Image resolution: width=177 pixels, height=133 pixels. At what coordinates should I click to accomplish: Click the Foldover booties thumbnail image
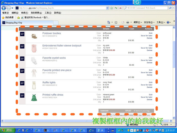click(x=34, y=36)
